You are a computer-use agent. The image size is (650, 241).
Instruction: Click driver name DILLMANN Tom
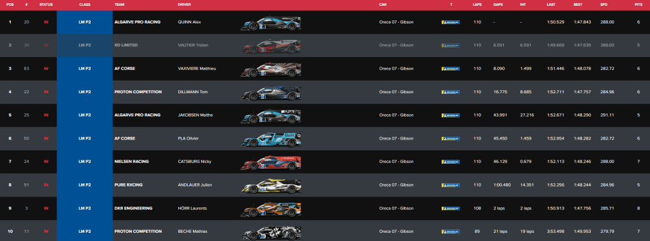pos(193,92)
